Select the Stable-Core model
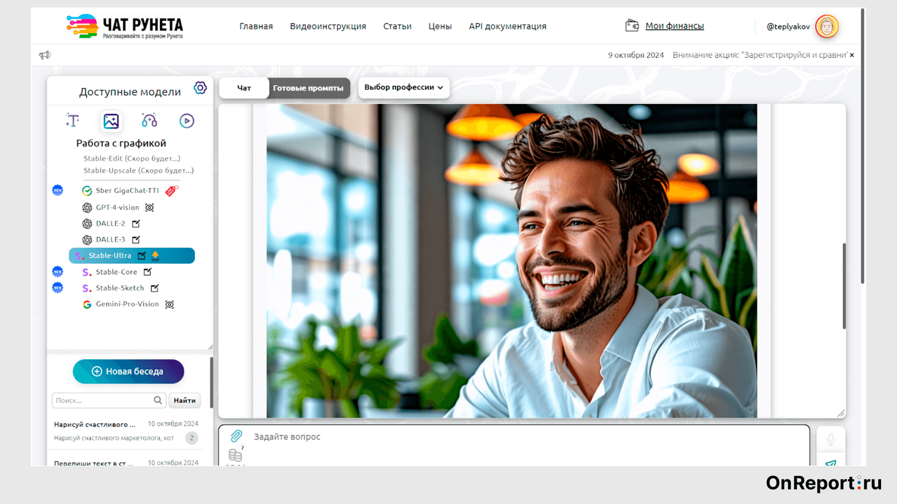Image resolution: width=897 pixels, height=504 pixels. 116,272
